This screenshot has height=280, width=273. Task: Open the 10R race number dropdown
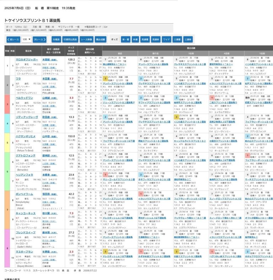26,40
